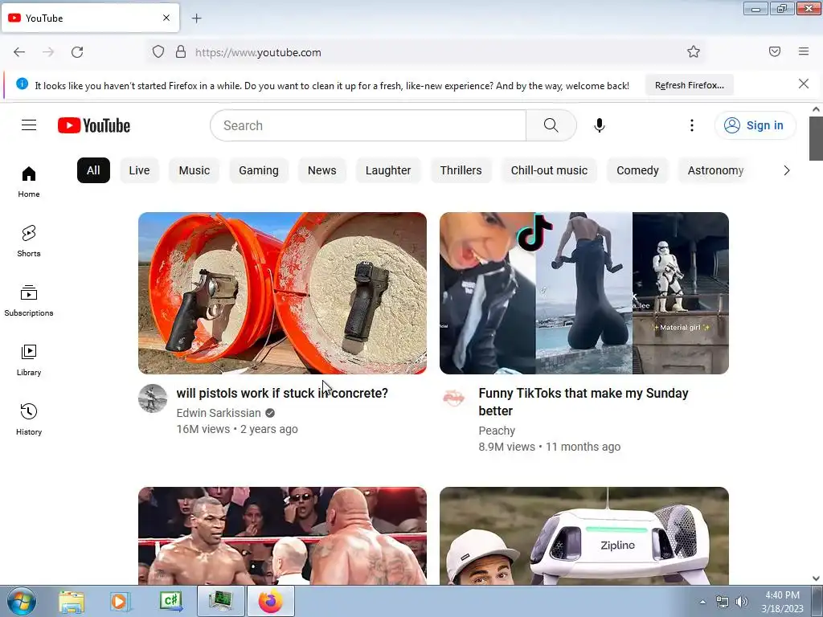Click Firefox forward arrow
Image resolution: width=823 pixels, height=617 pixels.
tap(48, 52)
